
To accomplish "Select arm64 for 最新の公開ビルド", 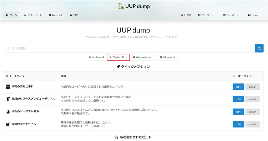I will [x=253, y=87].
